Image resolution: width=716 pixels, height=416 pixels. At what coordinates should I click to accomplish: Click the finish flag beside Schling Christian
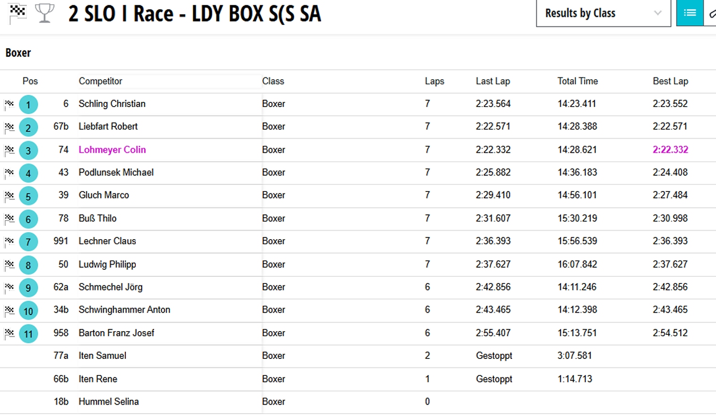(x=9, y=104)
